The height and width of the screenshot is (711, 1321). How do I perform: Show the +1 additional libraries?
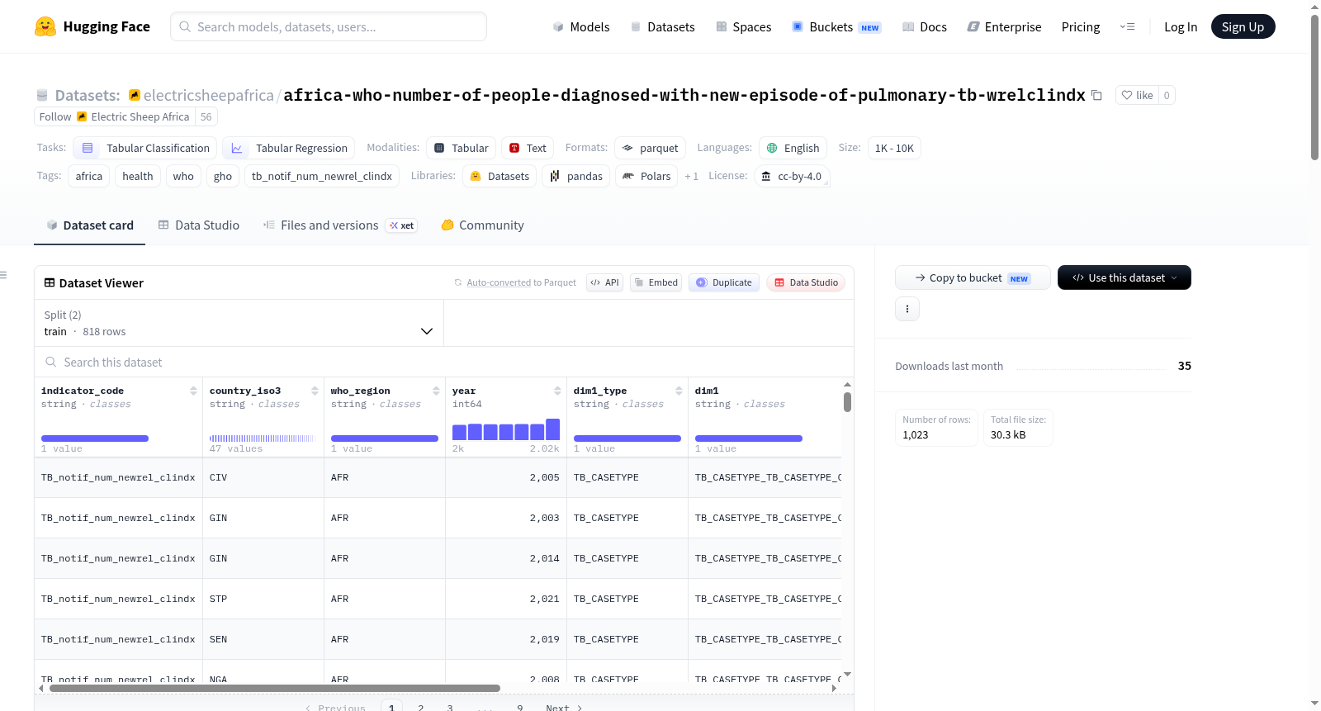click(x=691, y=177)
